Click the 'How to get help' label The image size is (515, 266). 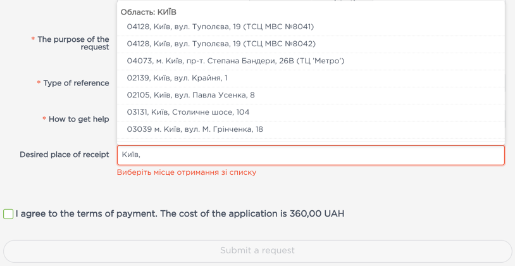tap(78, 119)
